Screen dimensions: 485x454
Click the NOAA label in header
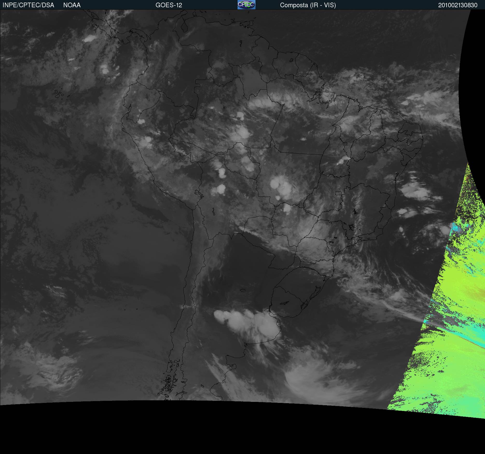click(72, 5)
